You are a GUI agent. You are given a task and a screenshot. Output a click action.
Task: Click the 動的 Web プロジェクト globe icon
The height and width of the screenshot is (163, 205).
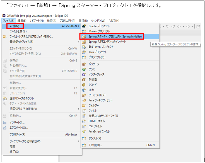coord(84,47)
